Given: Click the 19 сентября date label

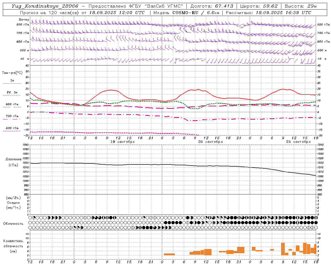Looking at the screenshot, I should [123, 142].
